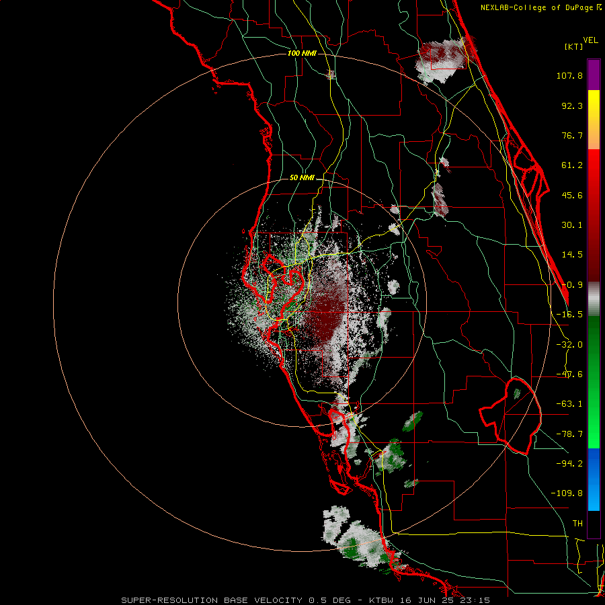Click the yellow-orange segment of the color bar
Image resolution: width=605 pixels, height=605 pixels.
tap(594, 120)
